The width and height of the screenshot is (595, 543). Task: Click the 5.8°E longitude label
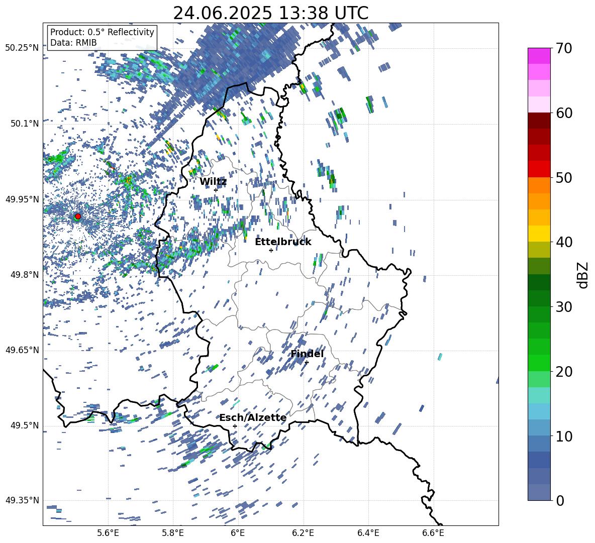tap(173, 533)
